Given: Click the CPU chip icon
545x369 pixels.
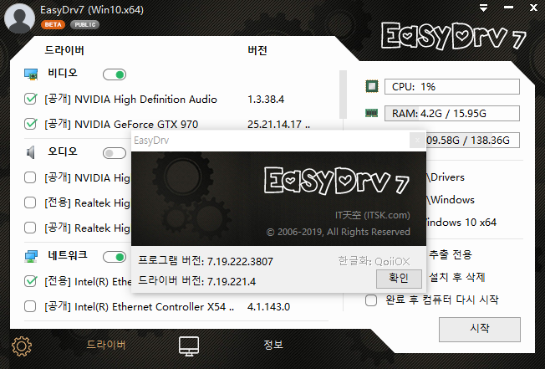Looking at the screenshot, I should [x=372, y=86].
